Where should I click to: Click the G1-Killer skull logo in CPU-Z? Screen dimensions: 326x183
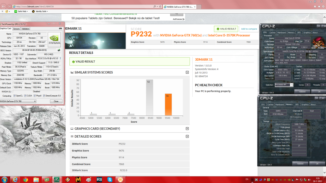(318, 43)
